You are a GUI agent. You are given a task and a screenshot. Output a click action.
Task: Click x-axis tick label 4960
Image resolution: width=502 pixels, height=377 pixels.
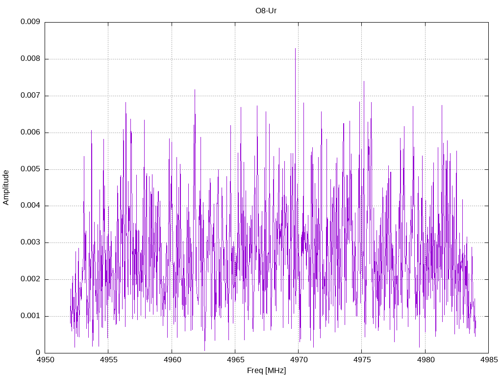click(x=172, y=360)
